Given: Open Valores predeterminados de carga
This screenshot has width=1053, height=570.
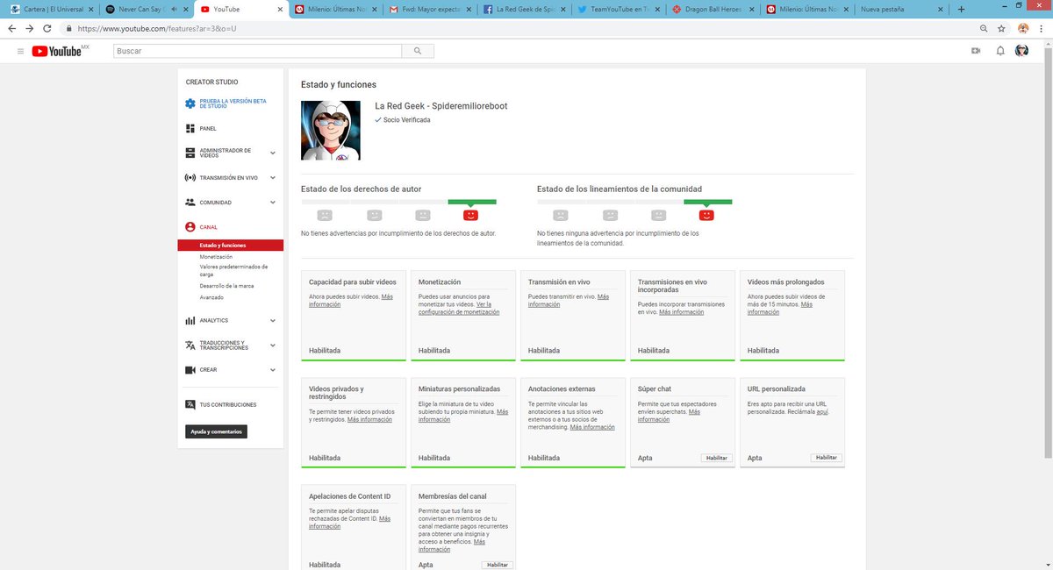Looking at the screenshot, I should [x=233, y=270].
